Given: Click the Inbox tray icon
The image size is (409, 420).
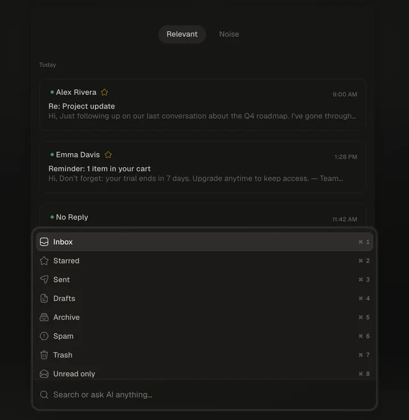Looking at the screenshot, I should point(44,242).
